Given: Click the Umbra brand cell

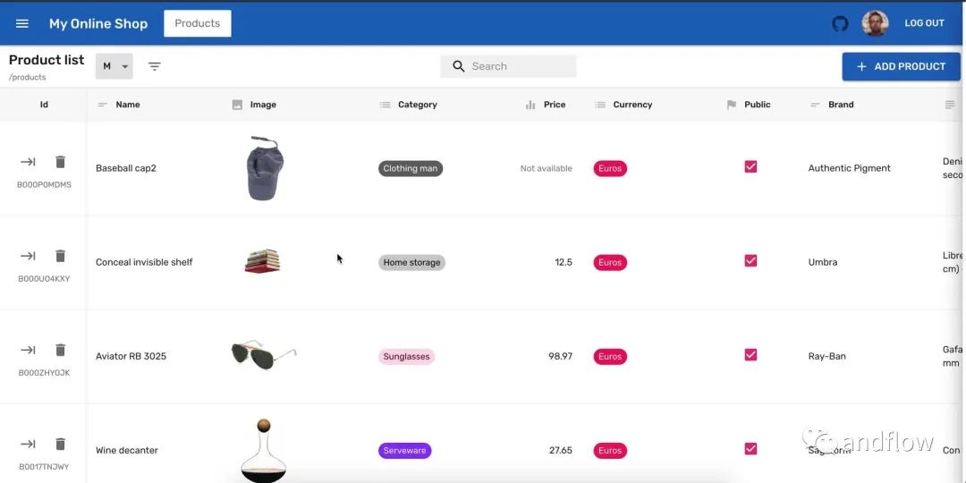Looking at the screenshot, I should pos(823,262).
